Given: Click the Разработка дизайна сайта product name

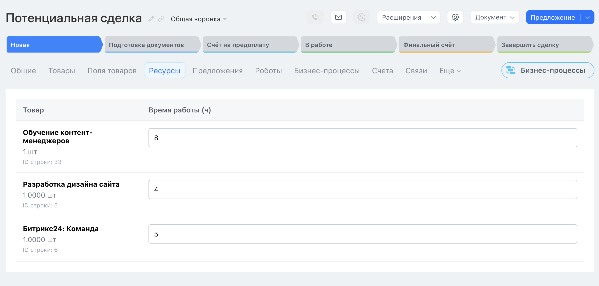Looking at the screenshot, I should pyautogui.click(x=71, y=184).
